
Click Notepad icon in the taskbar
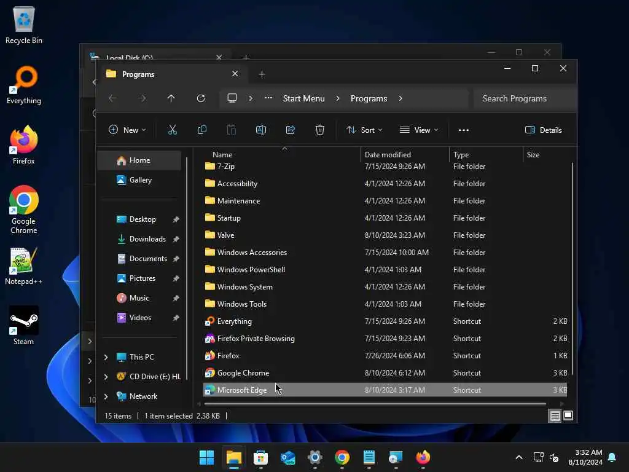pyautogui.click(x=369, y=457)
